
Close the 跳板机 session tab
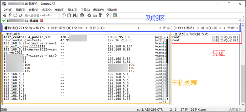42,21
